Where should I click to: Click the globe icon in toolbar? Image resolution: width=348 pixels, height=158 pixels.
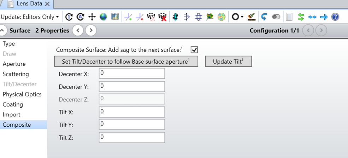click(x=103, y=17)
